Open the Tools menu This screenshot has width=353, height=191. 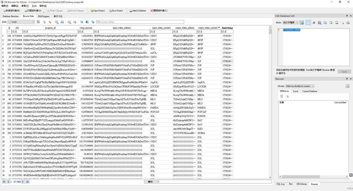tap(34, 6)
